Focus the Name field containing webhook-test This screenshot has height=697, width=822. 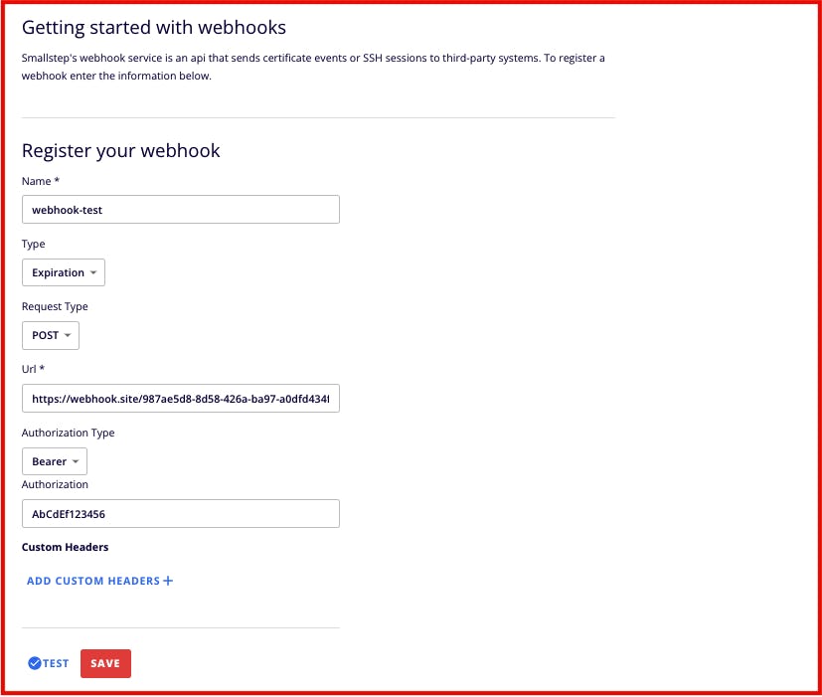[x=181, y=210]
